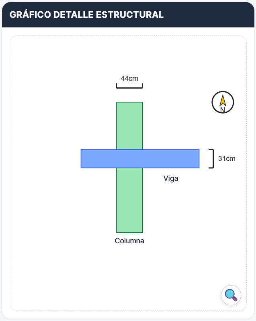Click the height bracket beside the beam
Screen dimensions: 256x321
211,159
